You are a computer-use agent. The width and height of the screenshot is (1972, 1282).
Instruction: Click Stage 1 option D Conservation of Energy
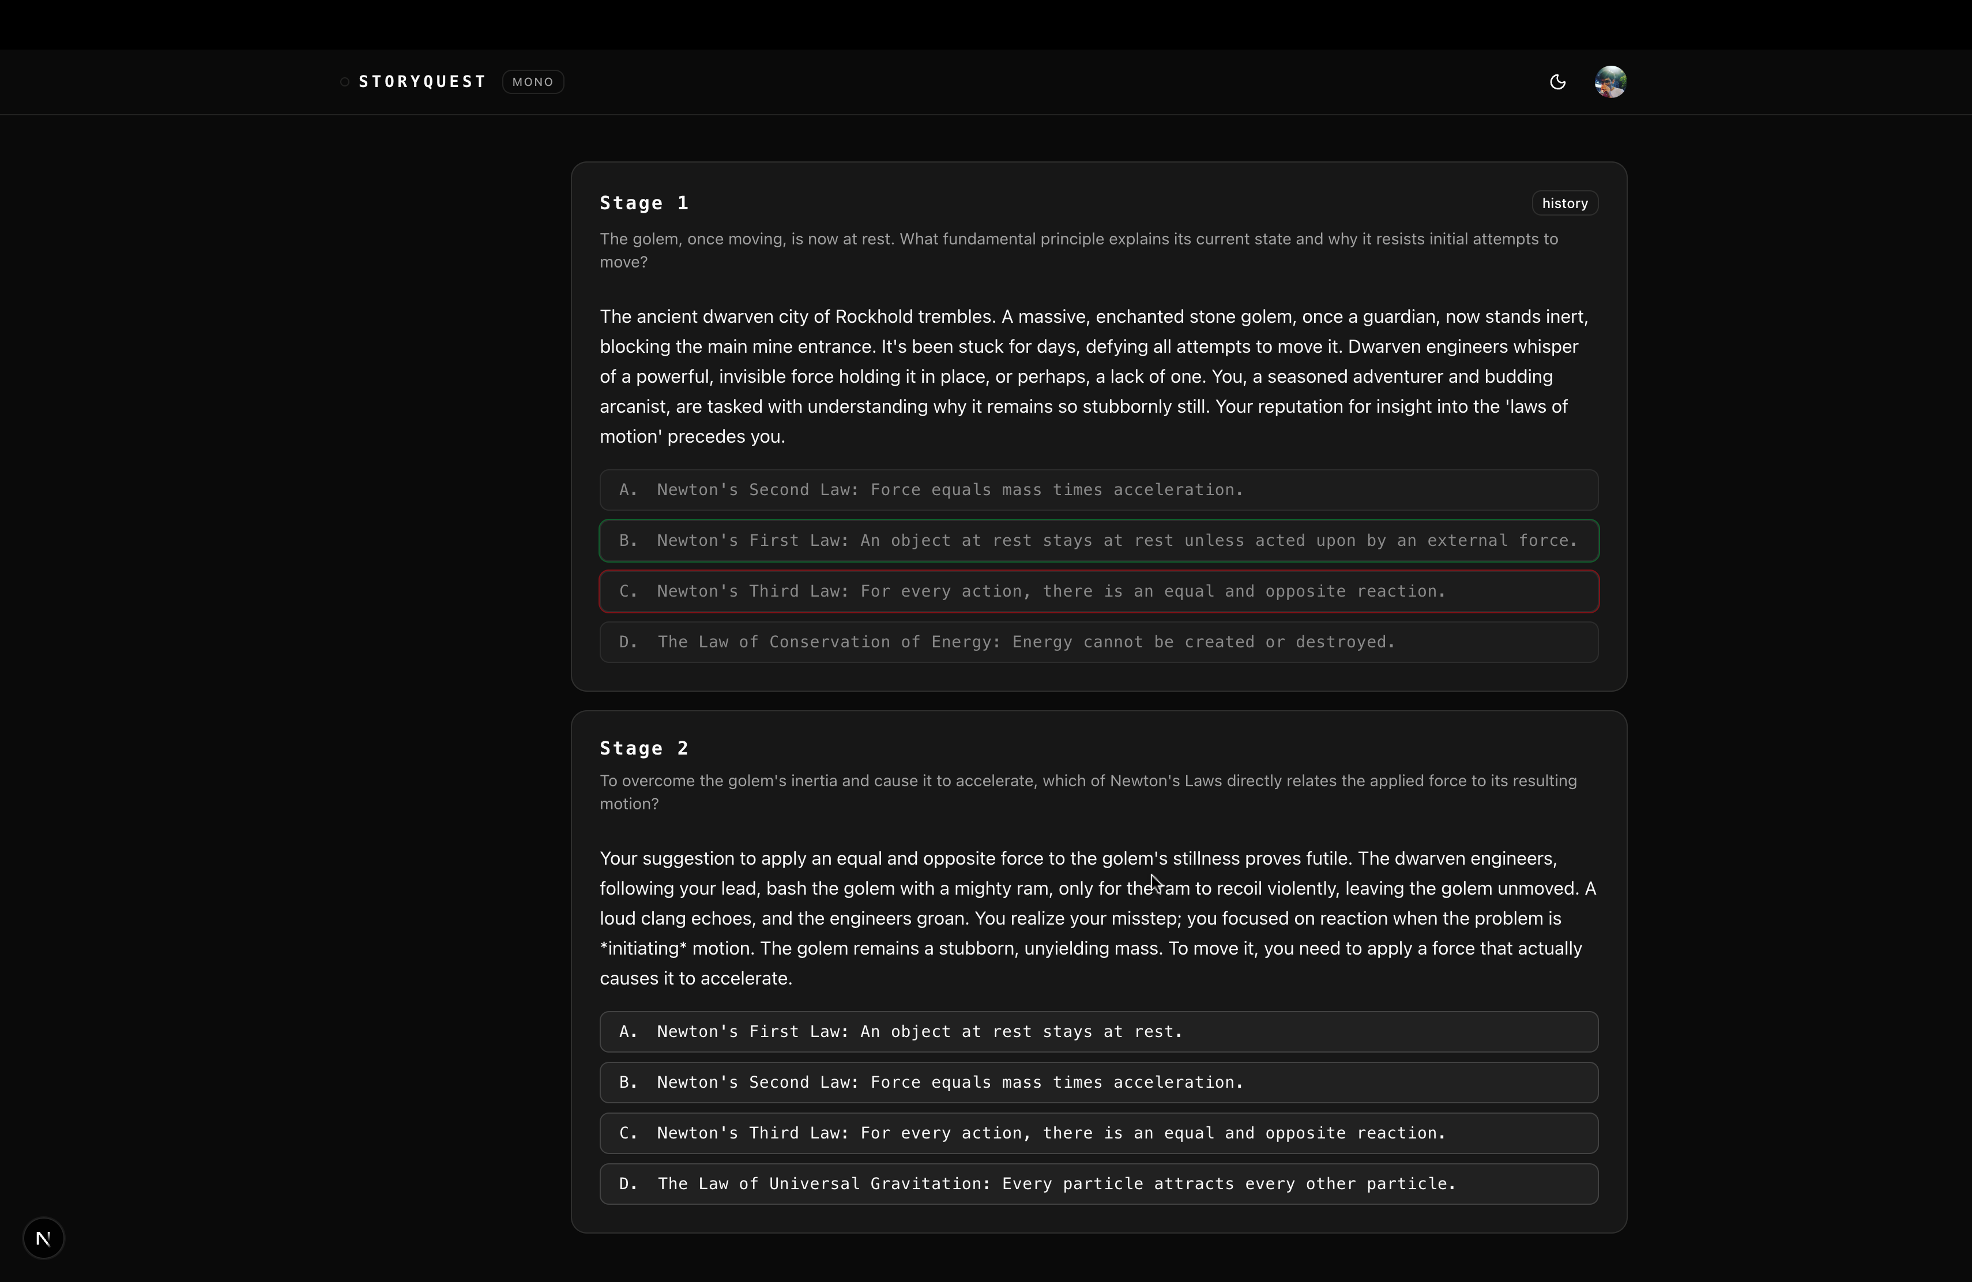coord(1098,643)
